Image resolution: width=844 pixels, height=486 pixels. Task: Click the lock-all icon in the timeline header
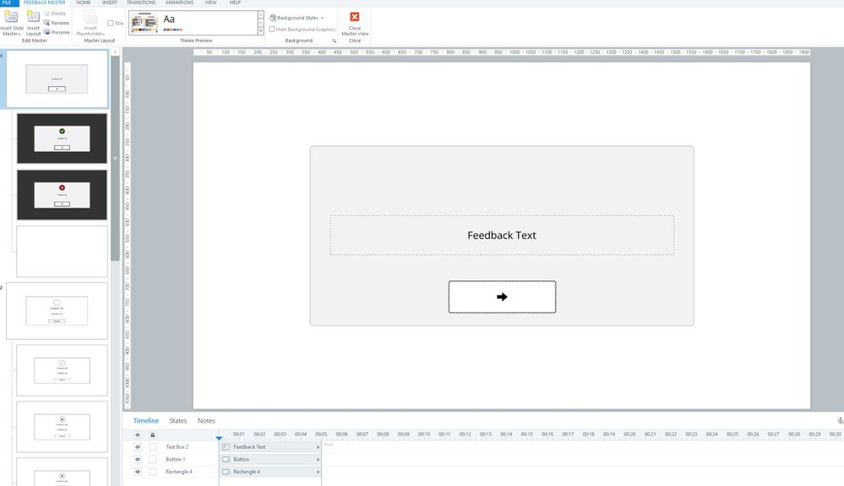(152, 435)
